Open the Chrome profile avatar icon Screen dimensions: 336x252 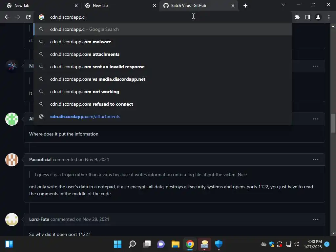318,17
